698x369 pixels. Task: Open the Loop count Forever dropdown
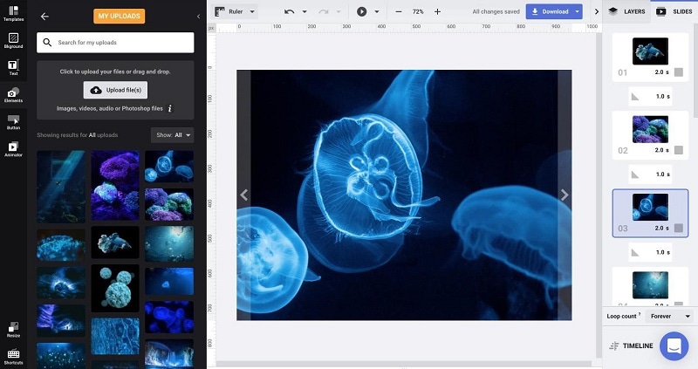click(x=669, y=316)
